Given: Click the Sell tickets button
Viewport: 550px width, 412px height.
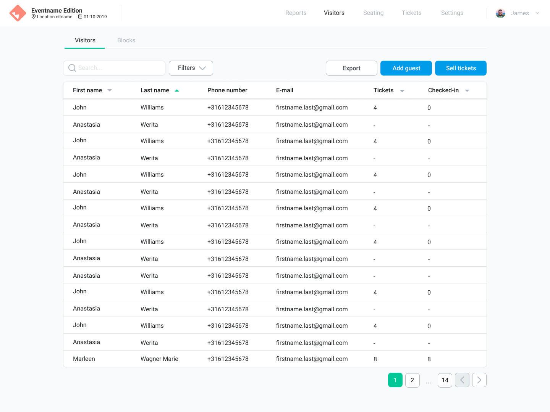Looking at the screenshot, I should [461, 68].
